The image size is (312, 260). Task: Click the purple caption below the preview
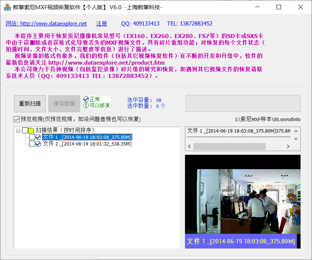tap(241, 241)
